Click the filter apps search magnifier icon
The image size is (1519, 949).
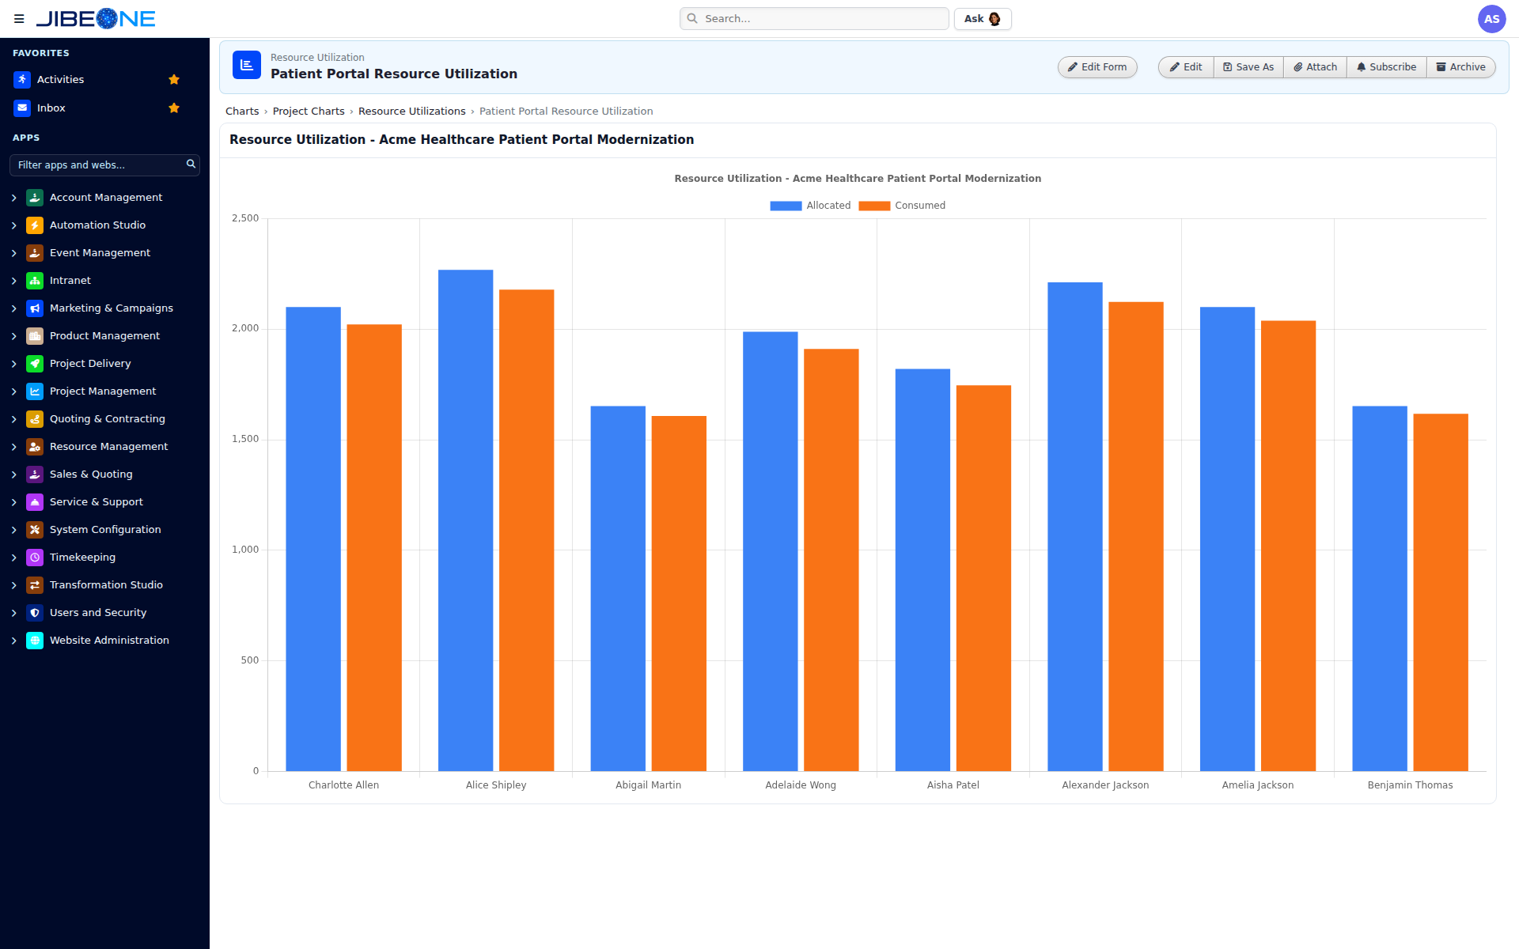(191, 164)
